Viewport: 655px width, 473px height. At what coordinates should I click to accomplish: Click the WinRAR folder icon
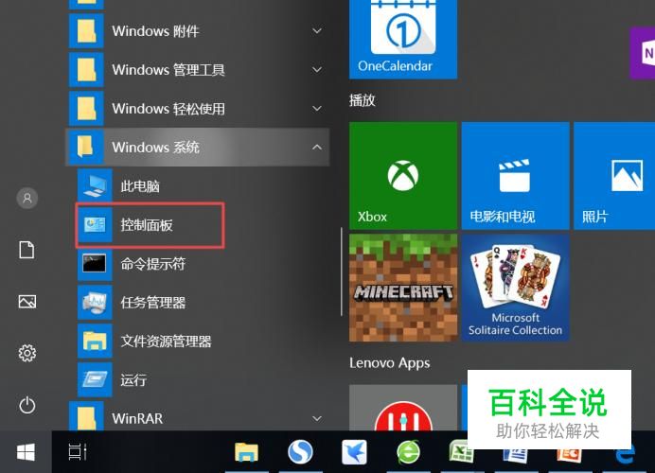(x=86, y=416)
